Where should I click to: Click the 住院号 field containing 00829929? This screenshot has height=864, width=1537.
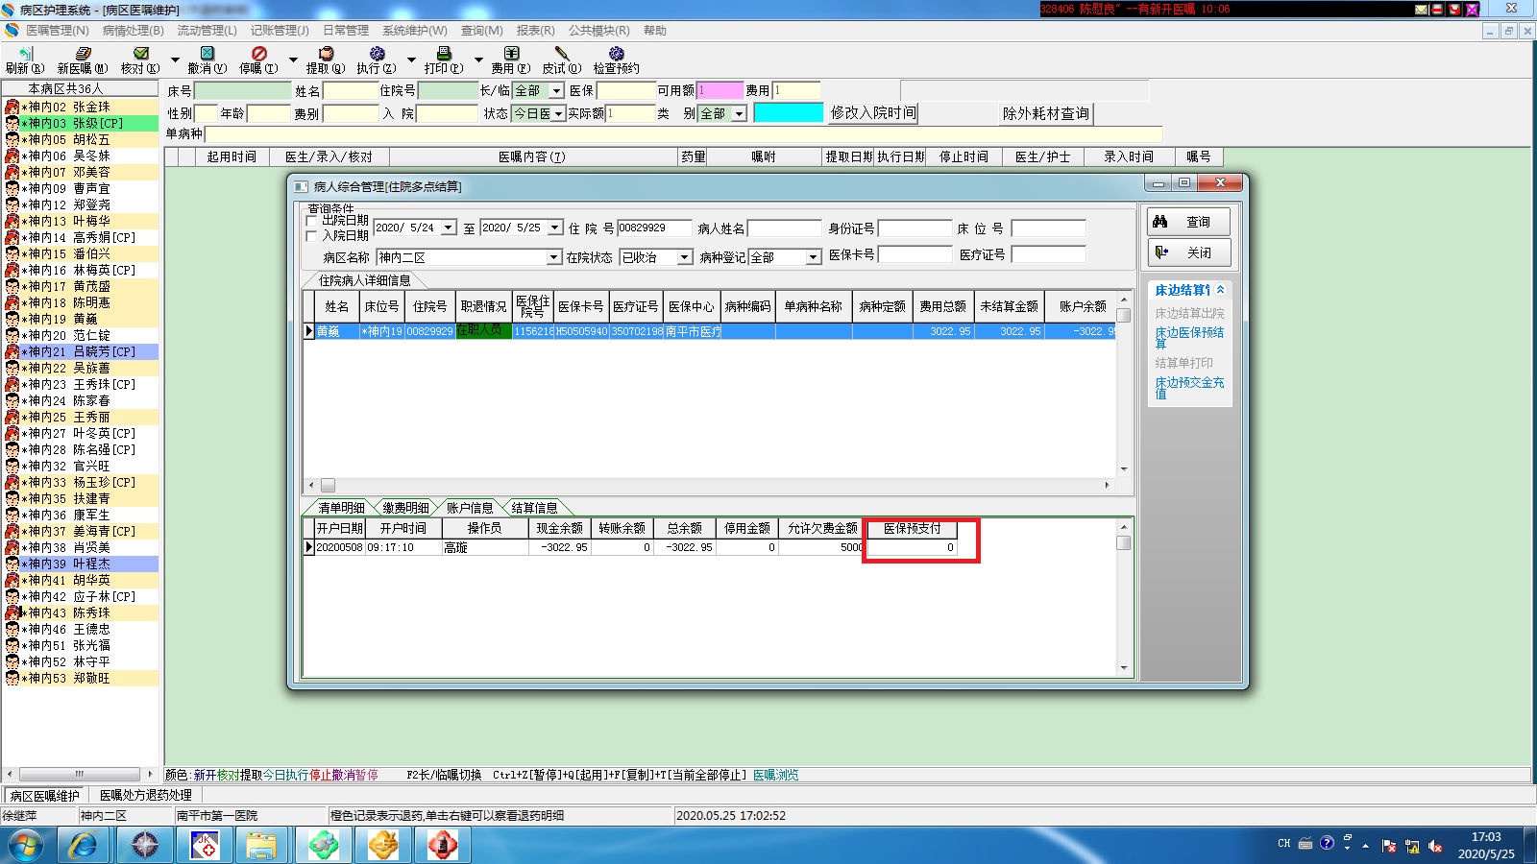pyautogui.click(x=654, y=228)
